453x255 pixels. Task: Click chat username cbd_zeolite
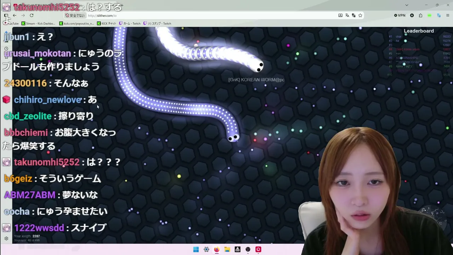pos(28,116)
